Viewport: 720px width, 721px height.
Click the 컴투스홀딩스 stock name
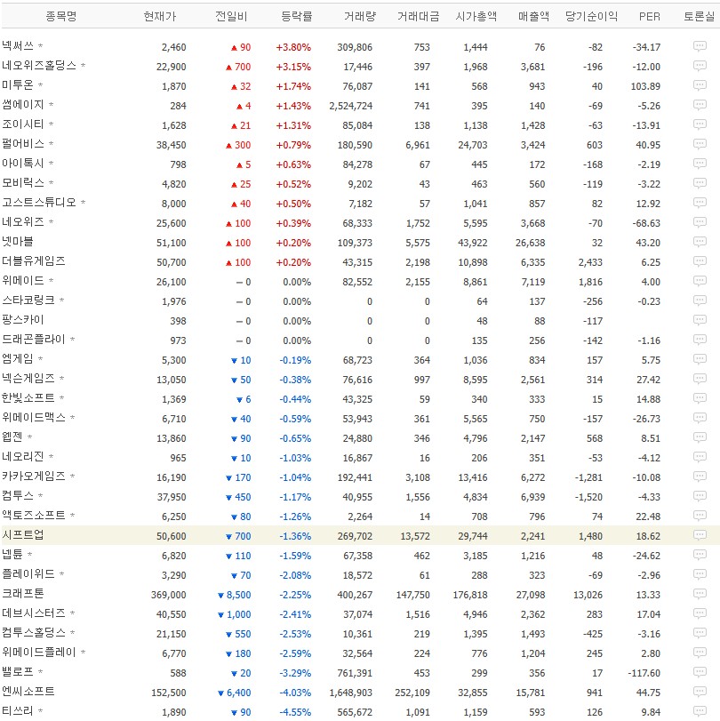click(34, 632)
